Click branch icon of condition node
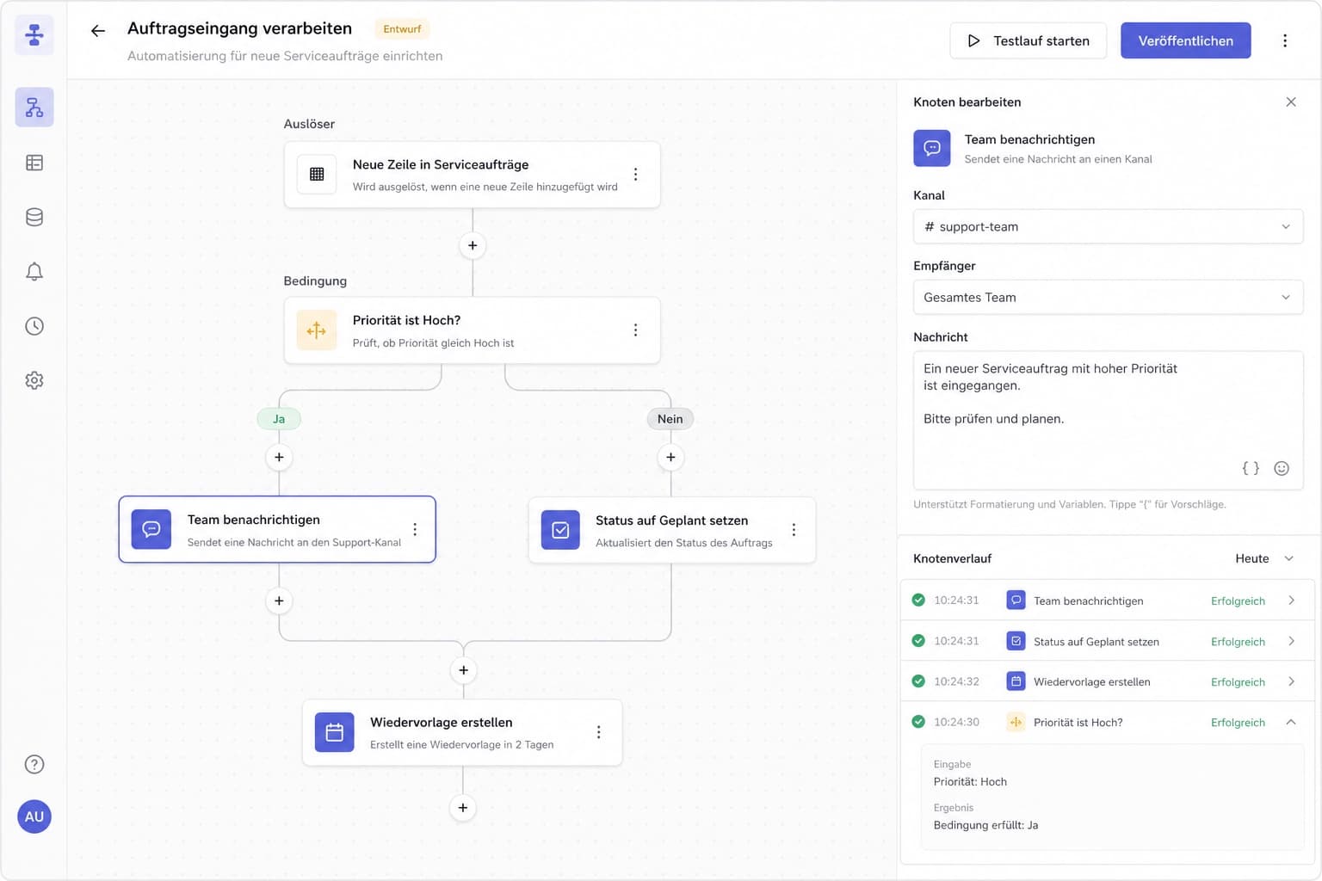 [x=317, y=330]
